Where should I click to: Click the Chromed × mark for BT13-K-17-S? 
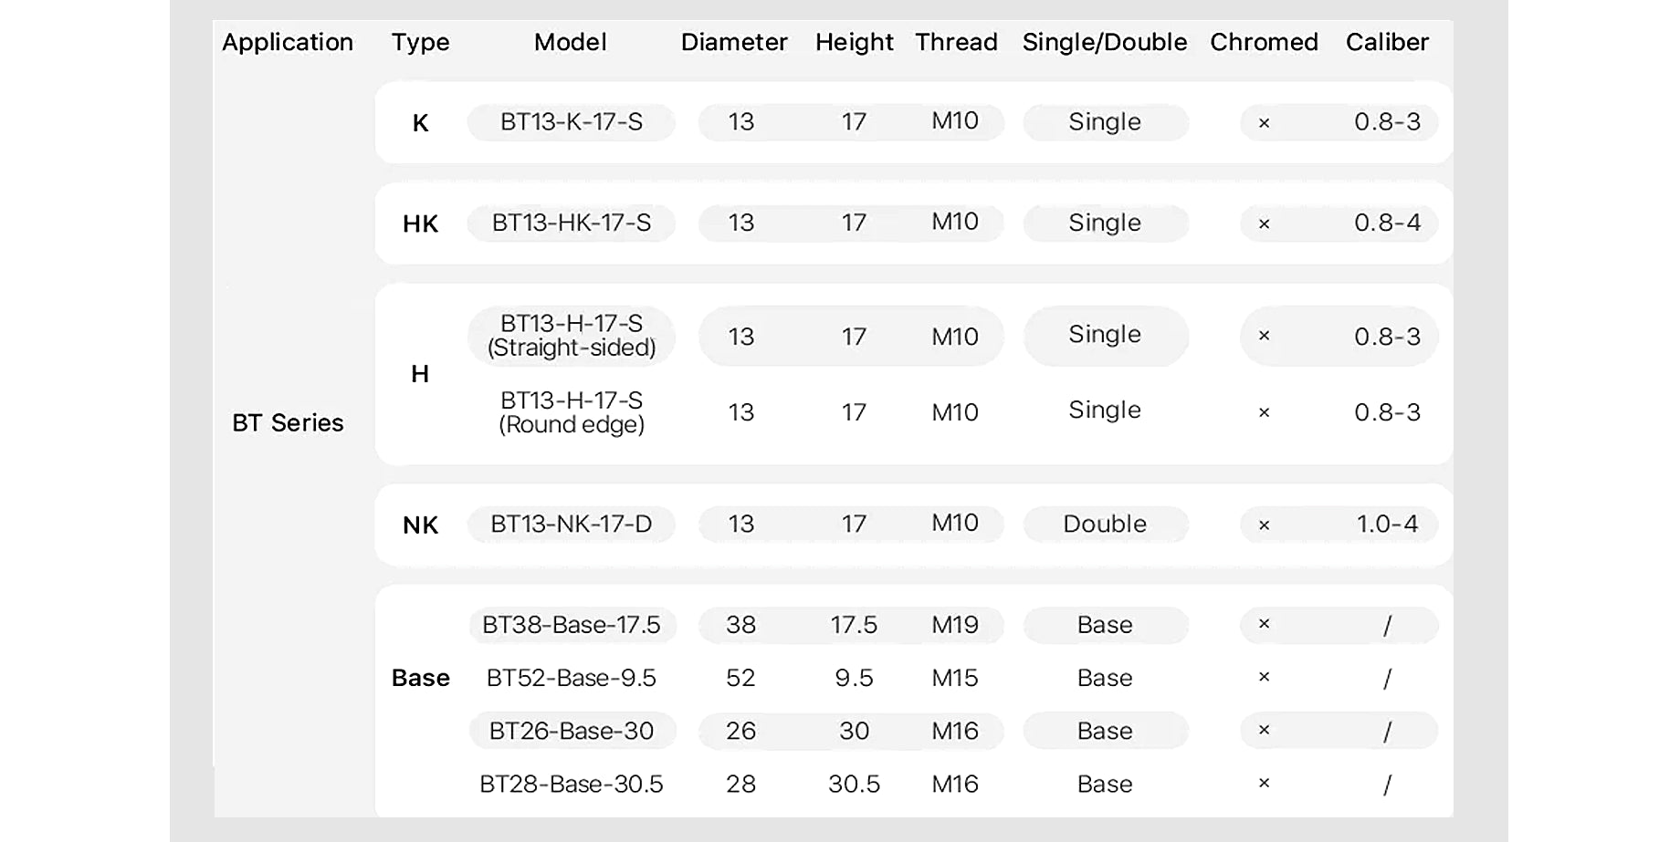pyautogui.click(x=1264, y=123)
